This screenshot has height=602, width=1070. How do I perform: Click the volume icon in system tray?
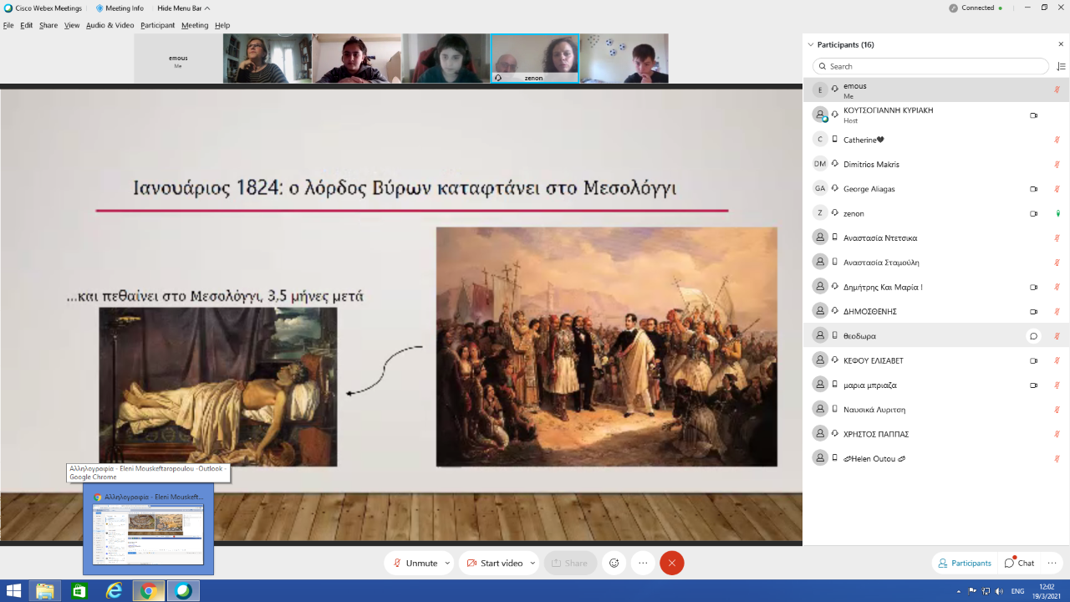coord(1000,591)
